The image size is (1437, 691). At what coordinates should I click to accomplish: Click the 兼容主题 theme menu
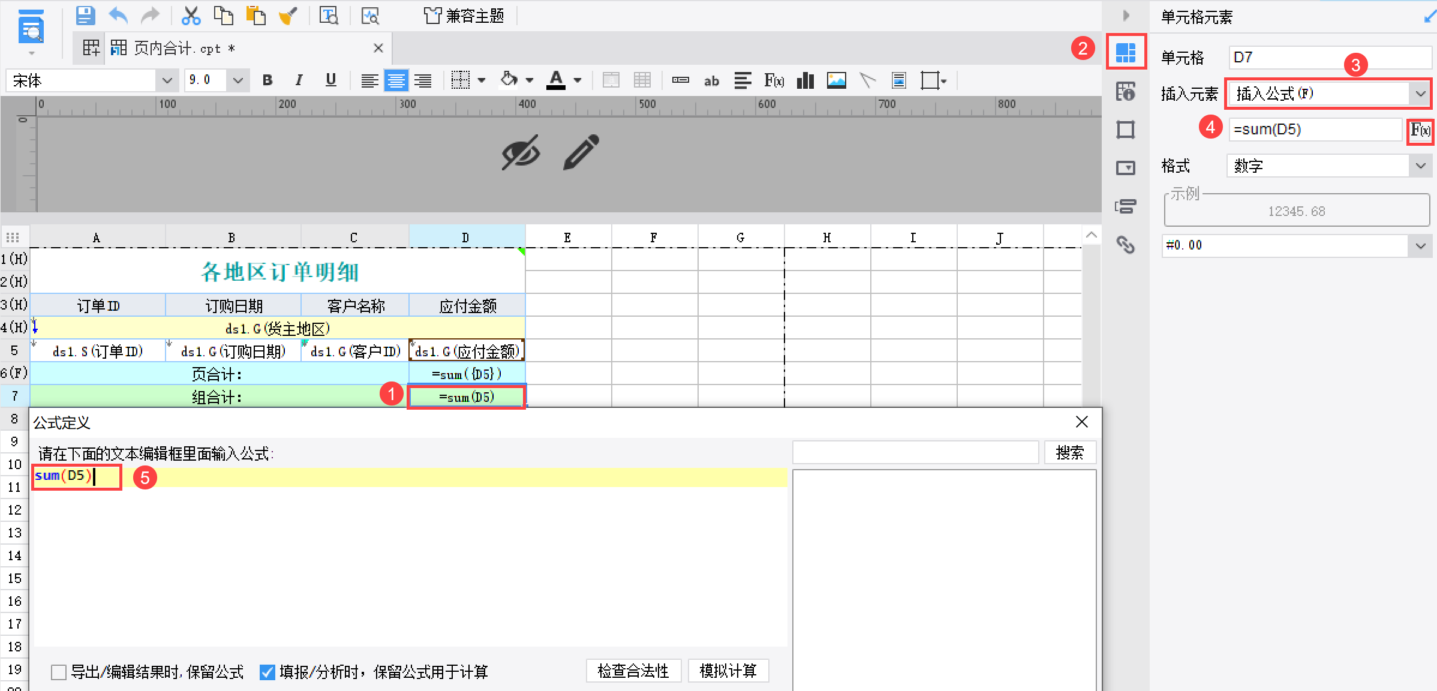click(x=465, y=16)
